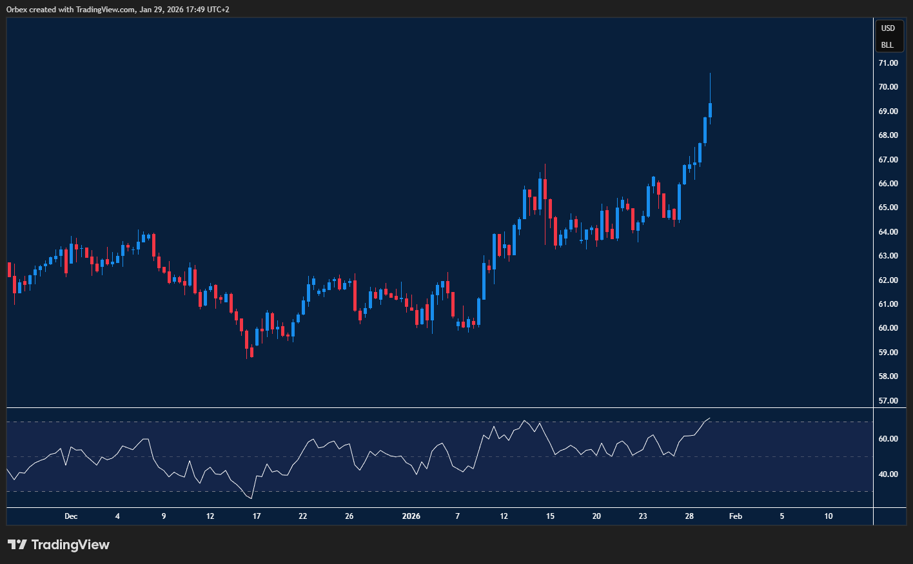The image size is (913, 564).
Task: Click the candle touching the 59.00 low
Action: click(250, 351)
